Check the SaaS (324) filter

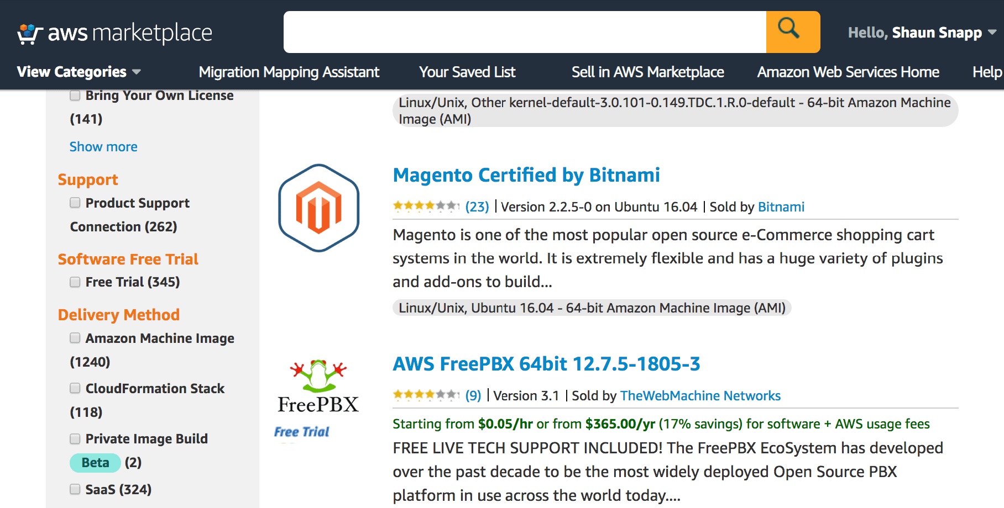click(x=75, y=489)
